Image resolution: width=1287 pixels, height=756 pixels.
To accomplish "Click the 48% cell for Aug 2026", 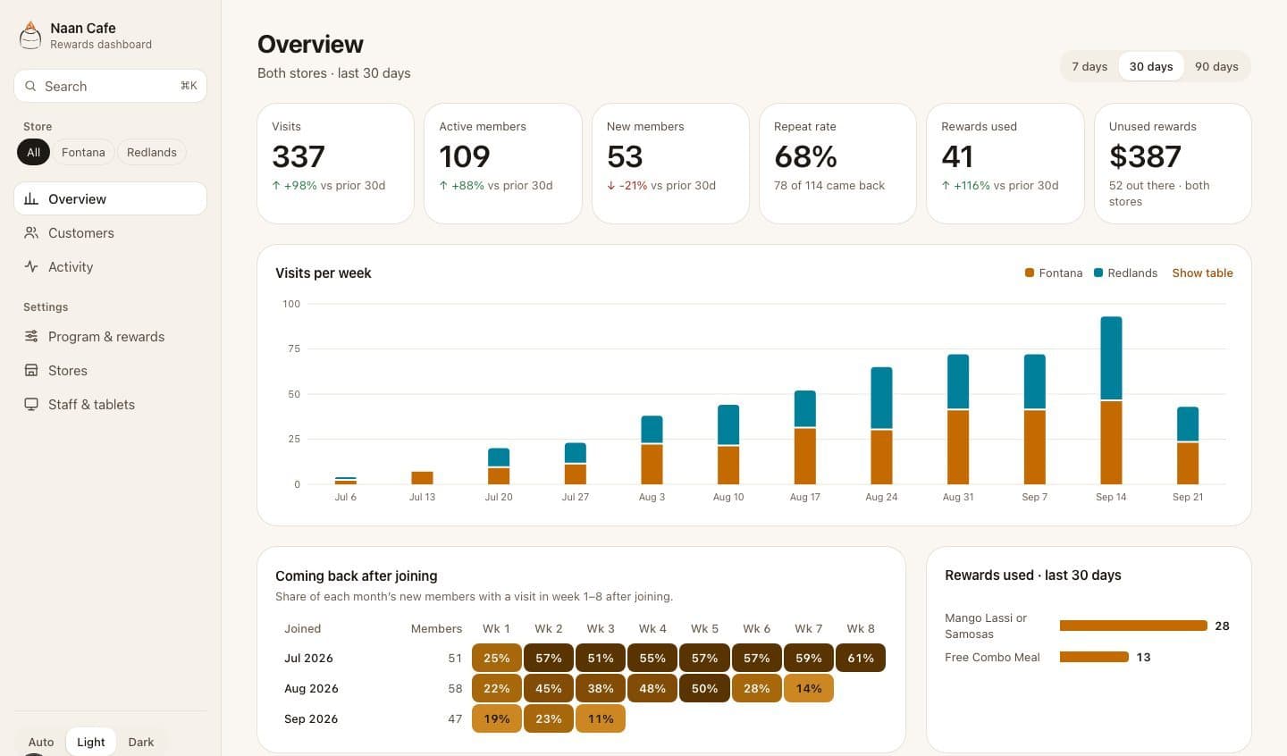I will pos(652,688).
